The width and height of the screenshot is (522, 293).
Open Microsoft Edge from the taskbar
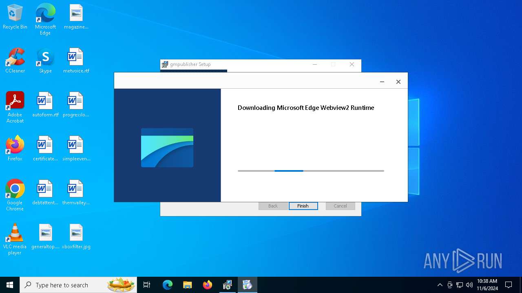[168, 285]
